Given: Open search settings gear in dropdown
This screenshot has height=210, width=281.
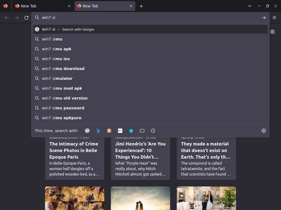Looking at the screenshot, I should pos(264,131).
